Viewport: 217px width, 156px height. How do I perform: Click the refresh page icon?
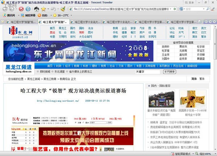(x=27, y=9)
